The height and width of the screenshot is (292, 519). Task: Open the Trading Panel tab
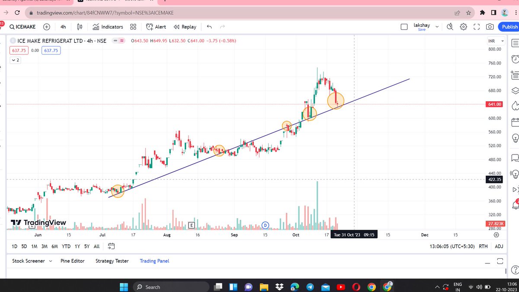[x=154, y=261]
